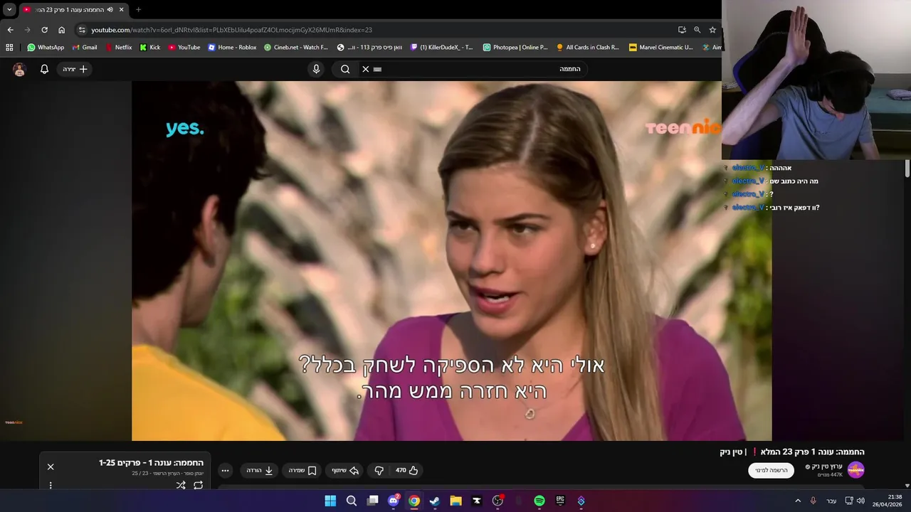911x512 pixels.
Task: Open Windows taskbar search
Action: [x=352, y=501]
